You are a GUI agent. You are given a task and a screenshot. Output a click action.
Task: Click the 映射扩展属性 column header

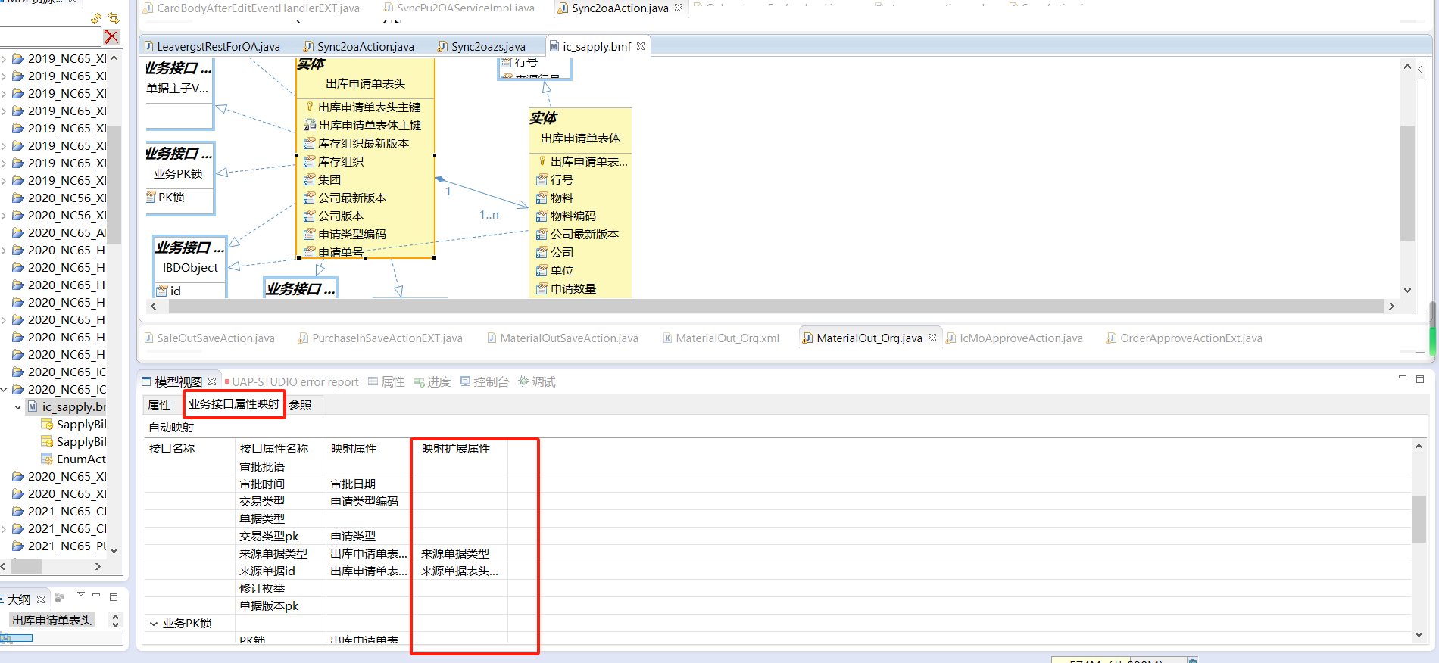pos(455,448)
